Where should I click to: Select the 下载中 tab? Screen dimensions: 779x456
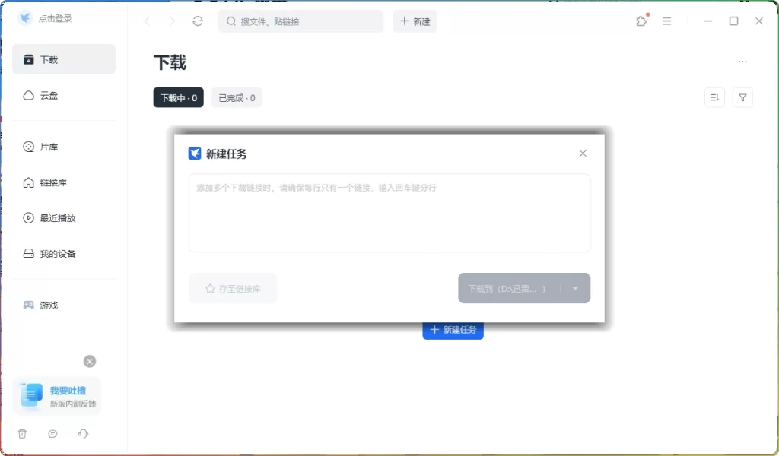tap(178, 97)
